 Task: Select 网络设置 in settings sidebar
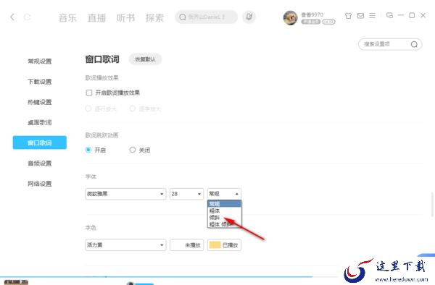pyautogui.click(x=40, y=184)
